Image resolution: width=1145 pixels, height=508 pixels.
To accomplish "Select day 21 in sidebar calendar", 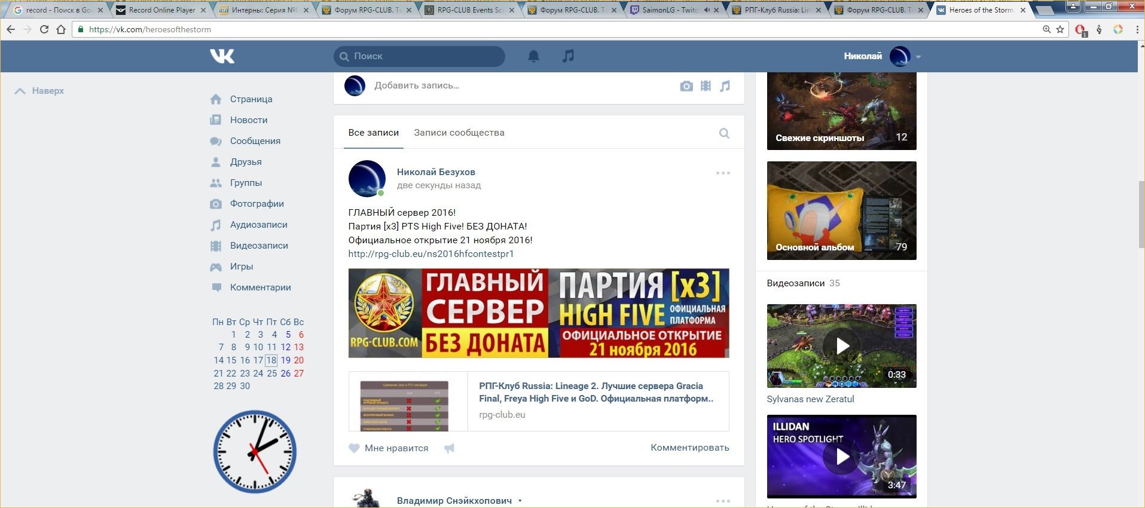I will [x=218, y=374].
